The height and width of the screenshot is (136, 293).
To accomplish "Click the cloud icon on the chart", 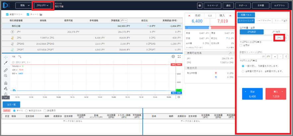I will (14, 91).
